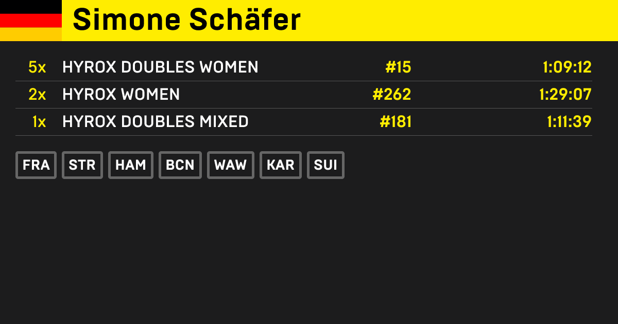Choose the BCN event badge
The image size is (618, 324).
180,165
